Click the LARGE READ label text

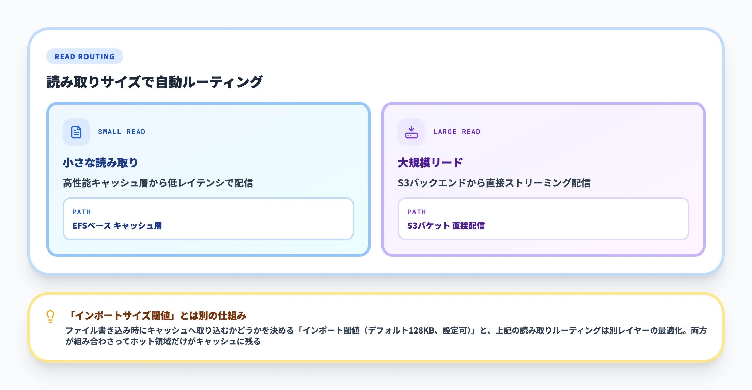[x=457, y=132]
